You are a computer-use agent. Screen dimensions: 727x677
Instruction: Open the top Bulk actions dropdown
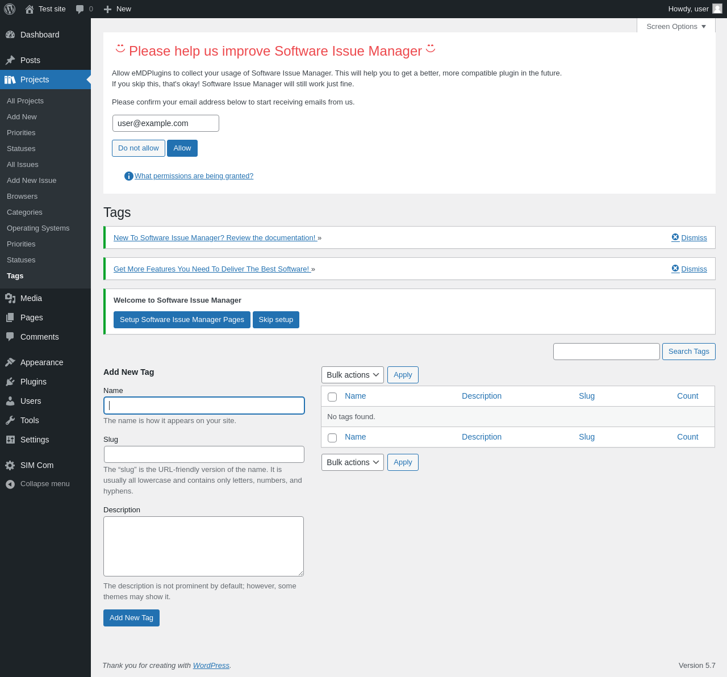point(353,375)
